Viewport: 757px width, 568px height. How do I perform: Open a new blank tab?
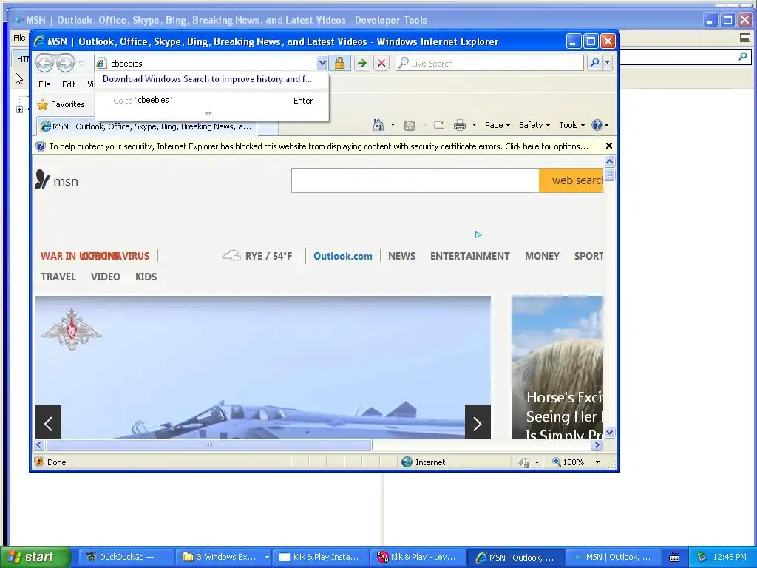(268, 127)
